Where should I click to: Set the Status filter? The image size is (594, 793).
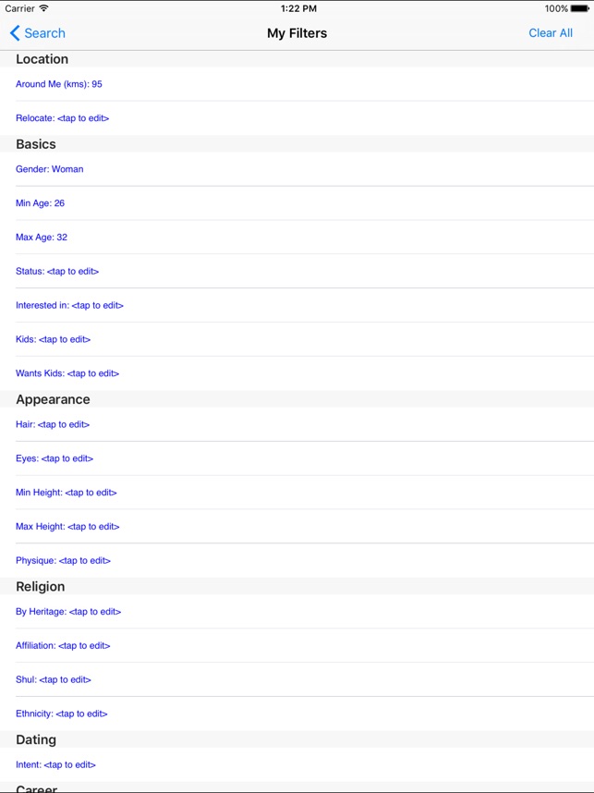click(x=57, y=272)
